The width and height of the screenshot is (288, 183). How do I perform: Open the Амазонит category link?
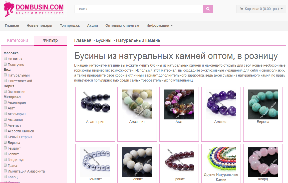(137, 122)
